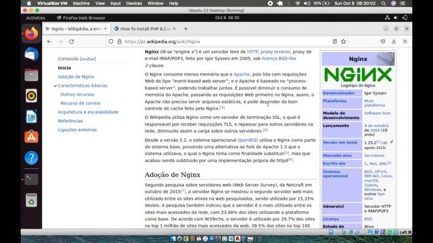Close the How To Install PHP tab
Screen dimensions: 433x243
[175, 28]
